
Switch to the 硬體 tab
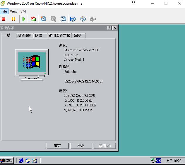[40, 36]
